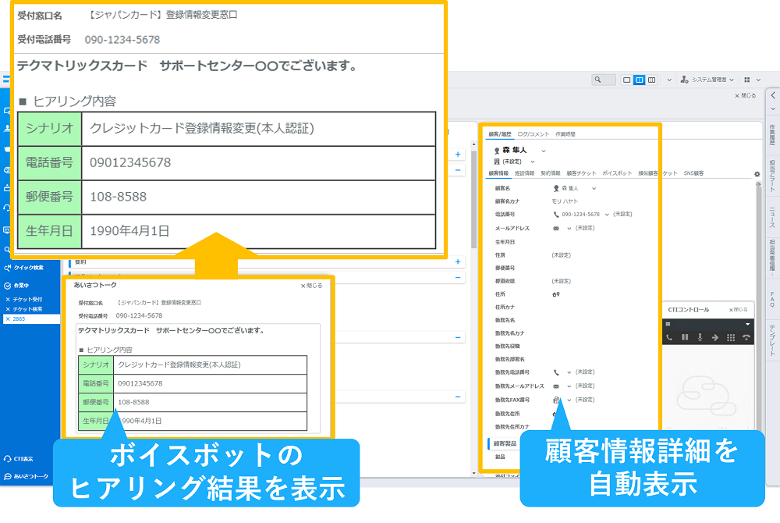Image resolution: width=780 pixels, height=523 pixels.
Task: Click the mail icon beside メールアドレス
Action: [555, 227]
